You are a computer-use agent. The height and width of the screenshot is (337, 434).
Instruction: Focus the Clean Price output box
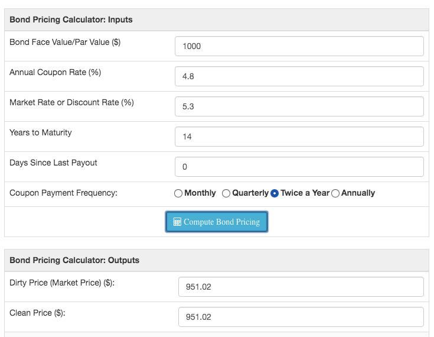(x=301, y=317)
